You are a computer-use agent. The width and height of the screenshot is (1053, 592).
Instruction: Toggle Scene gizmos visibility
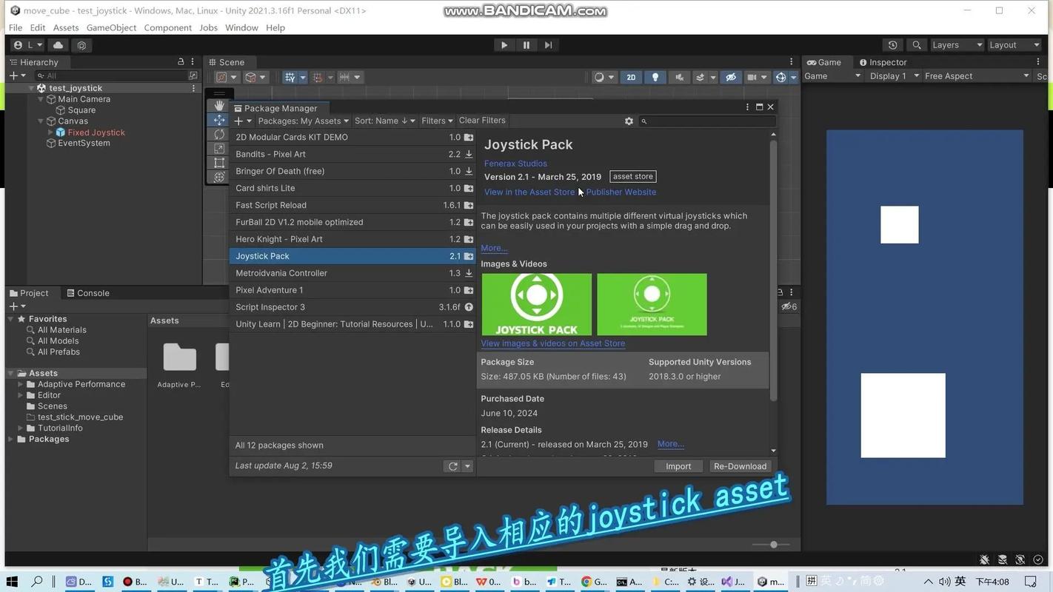780,77
